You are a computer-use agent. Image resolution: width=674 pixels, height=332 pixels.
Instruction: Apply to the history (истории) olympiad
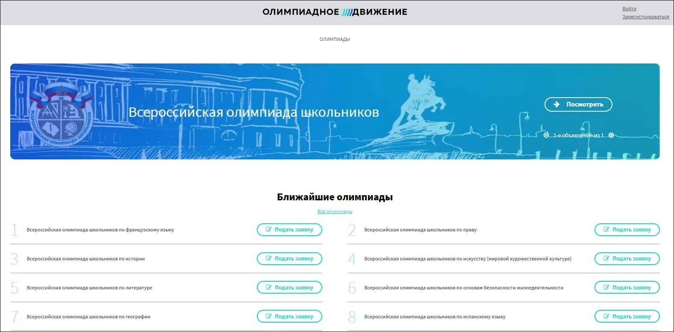click(x=289, y=259)
